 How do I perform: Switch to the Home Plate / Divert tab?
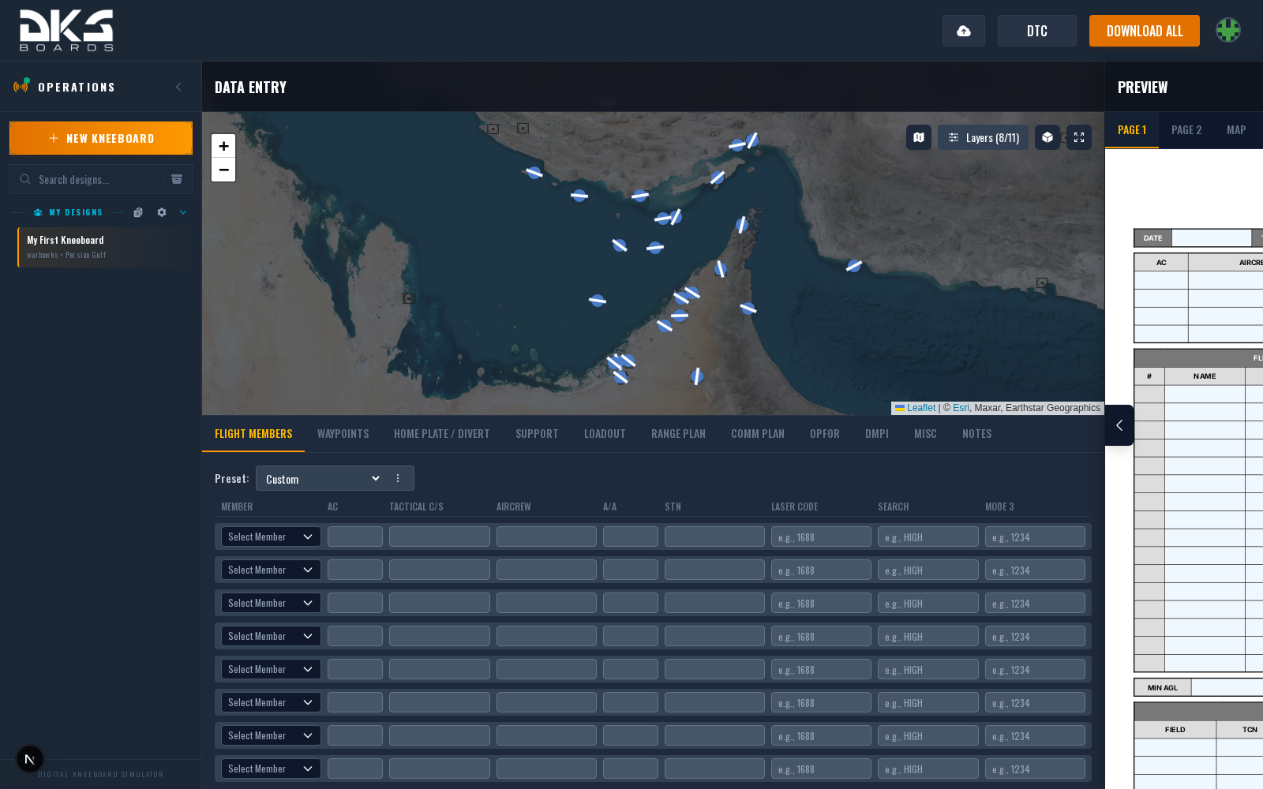click(442, 434)
